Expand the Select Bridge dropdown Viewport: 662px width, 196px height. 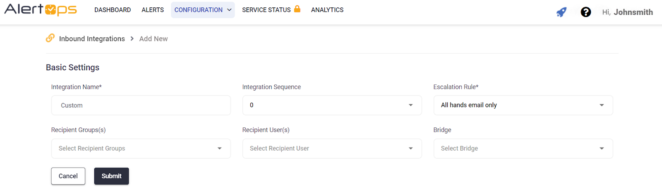click(x=523, y=148)
